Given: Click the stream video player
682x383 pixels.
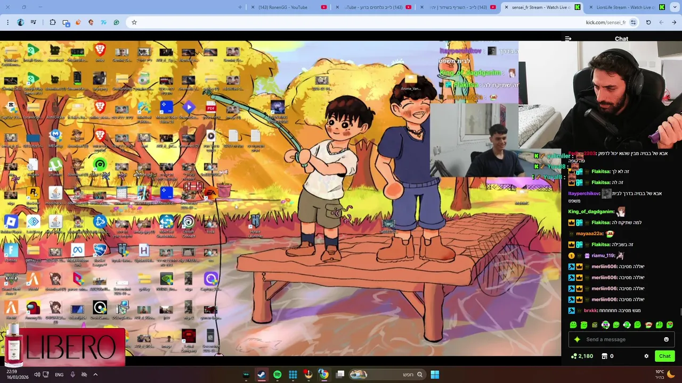Looking at the screenshot, I should click(280, 198).
